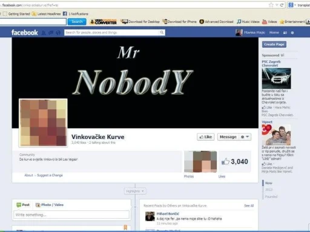Select Photo / Video tab in composer
This screenshot has width=310, height=232.
click(x=50, y=205)
